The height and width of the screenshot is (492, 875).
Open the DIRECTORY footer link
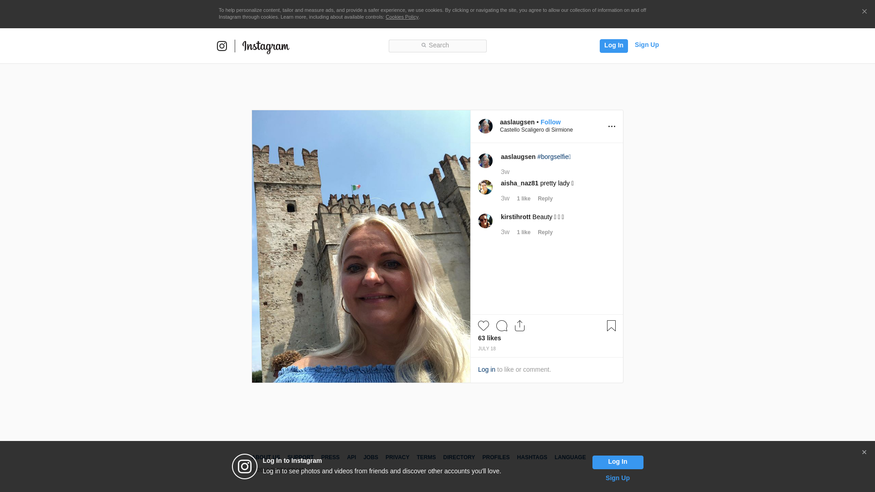459,457
